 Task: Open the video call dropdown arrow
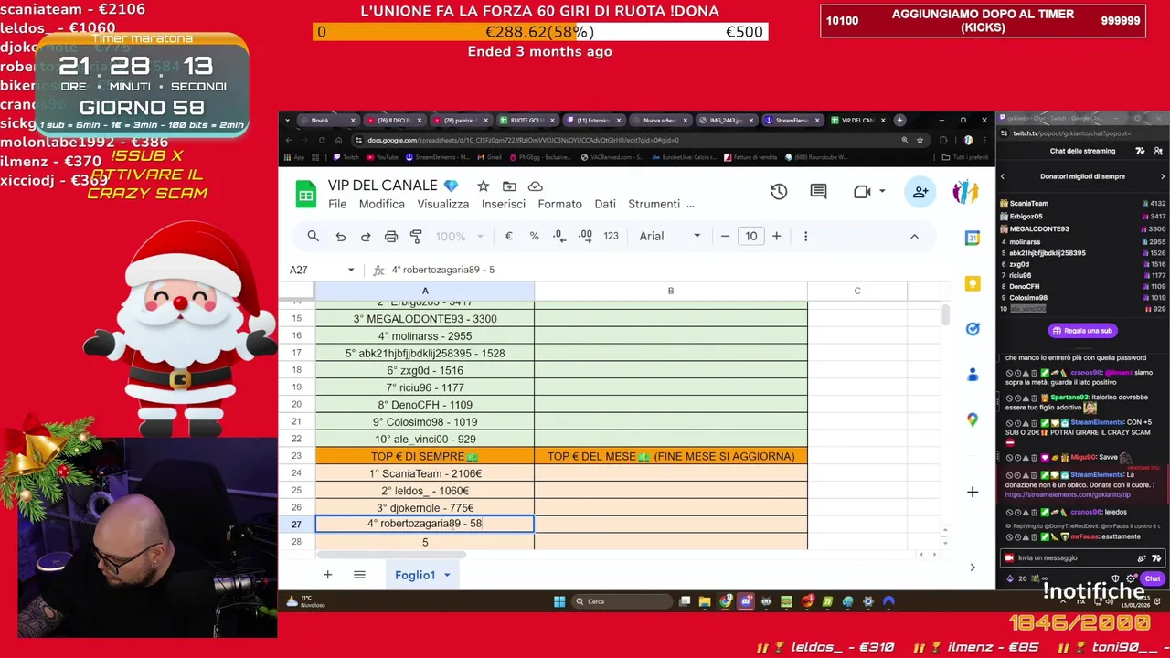(882, 192)
